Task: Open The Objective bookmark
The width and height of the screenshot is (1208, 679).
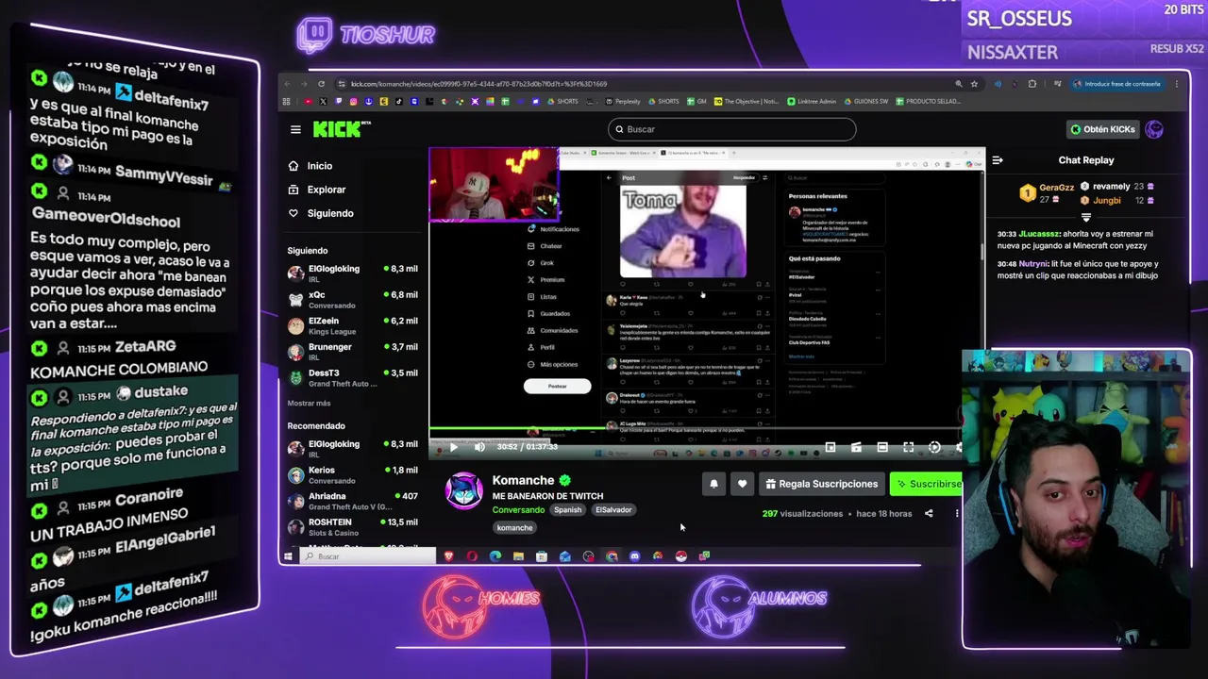Action: (x=747, y=101)
